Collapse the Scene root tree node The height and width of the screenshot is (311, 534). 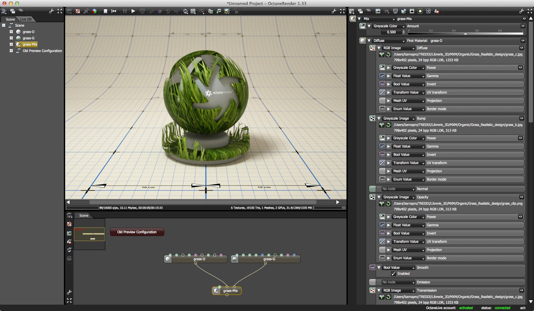click(x=3, y=25)
